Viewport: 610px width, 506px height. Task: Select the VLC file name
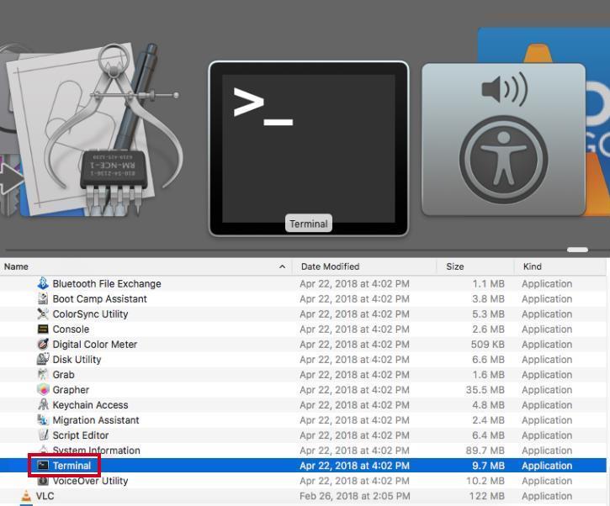pos(45,496)
